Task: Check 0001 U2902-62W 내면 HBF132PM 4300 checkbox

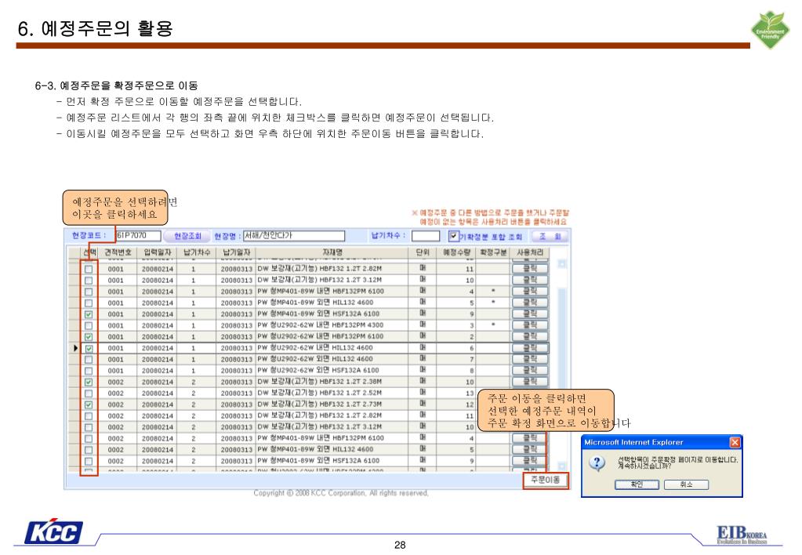Action: [89, 325]
